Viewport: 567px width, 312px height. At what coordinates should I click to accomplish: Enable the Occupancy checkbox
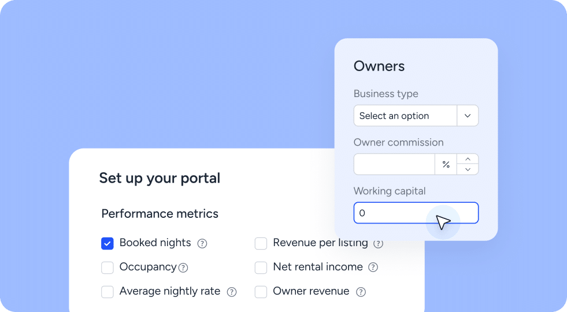pos(108,268)
